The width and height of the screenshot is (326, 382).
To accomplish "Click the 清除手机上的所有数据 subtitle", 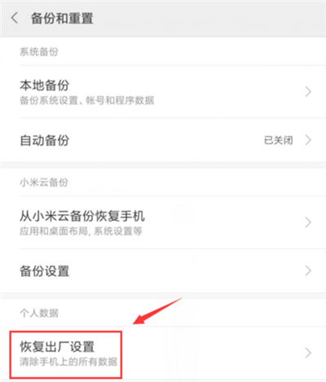I will [68, 362].
